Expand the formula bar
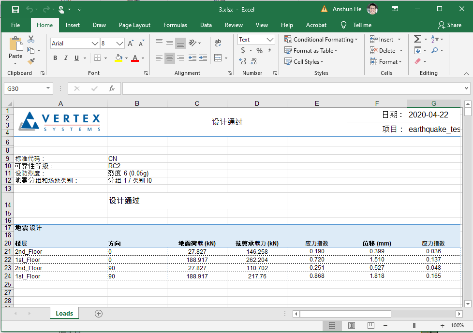 point(466,88)
